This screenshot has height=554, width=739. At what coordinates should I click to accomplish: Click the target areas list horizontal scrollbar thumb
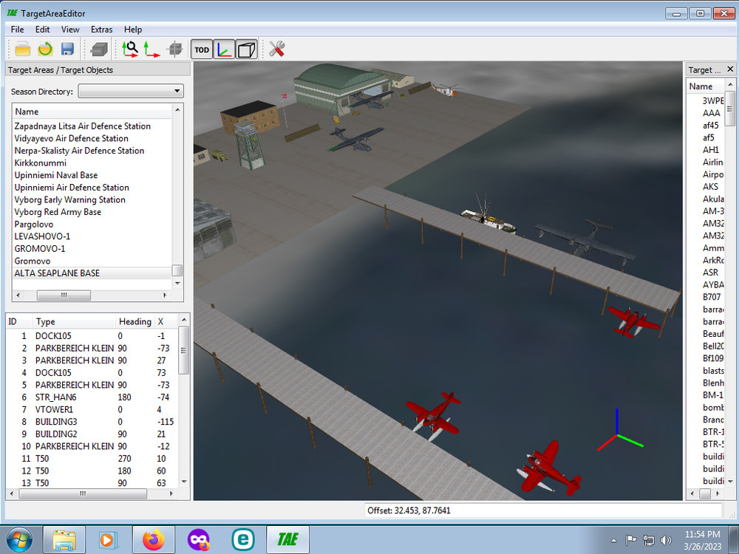64,295
